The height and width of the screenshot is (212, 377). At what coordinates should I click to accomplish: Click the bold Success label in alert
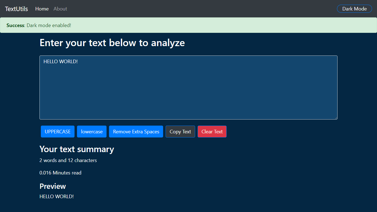pos(15,25)
